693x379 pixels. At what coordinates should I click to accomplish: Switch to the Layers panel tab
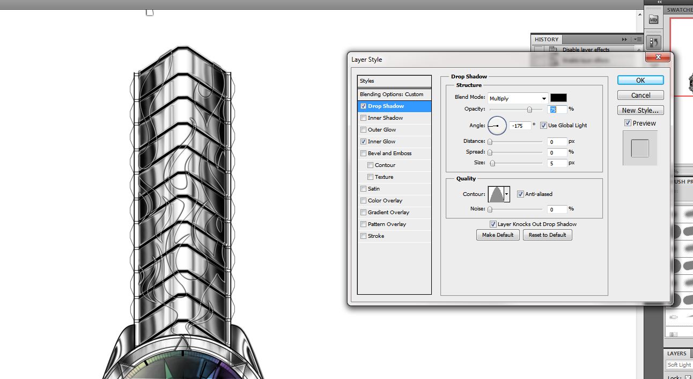677,354
